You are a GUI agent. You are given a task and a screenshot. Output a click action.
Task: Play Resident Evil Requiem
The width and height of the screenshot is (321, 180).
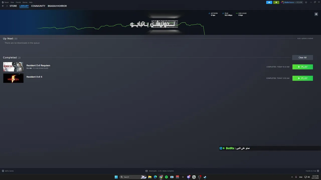(x=302, y=67)
